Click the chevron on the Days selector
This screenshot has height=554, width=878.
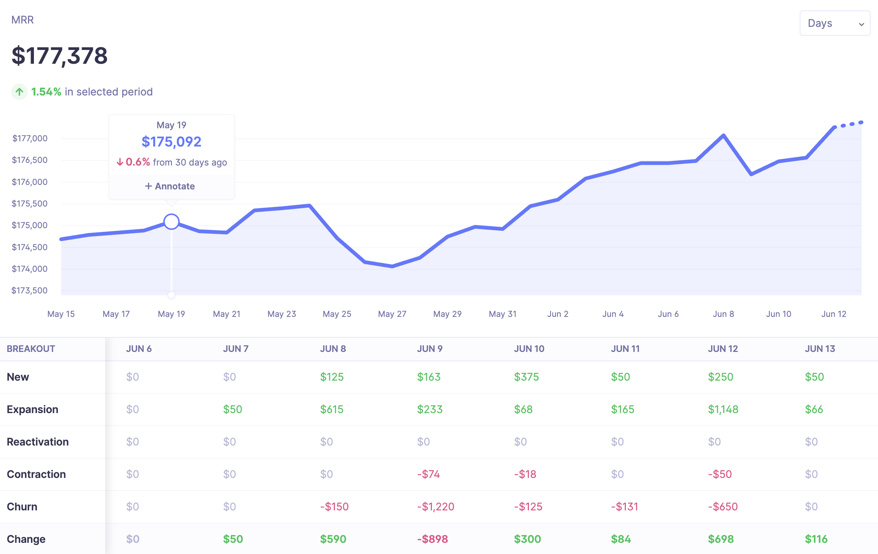pos(862,23)
